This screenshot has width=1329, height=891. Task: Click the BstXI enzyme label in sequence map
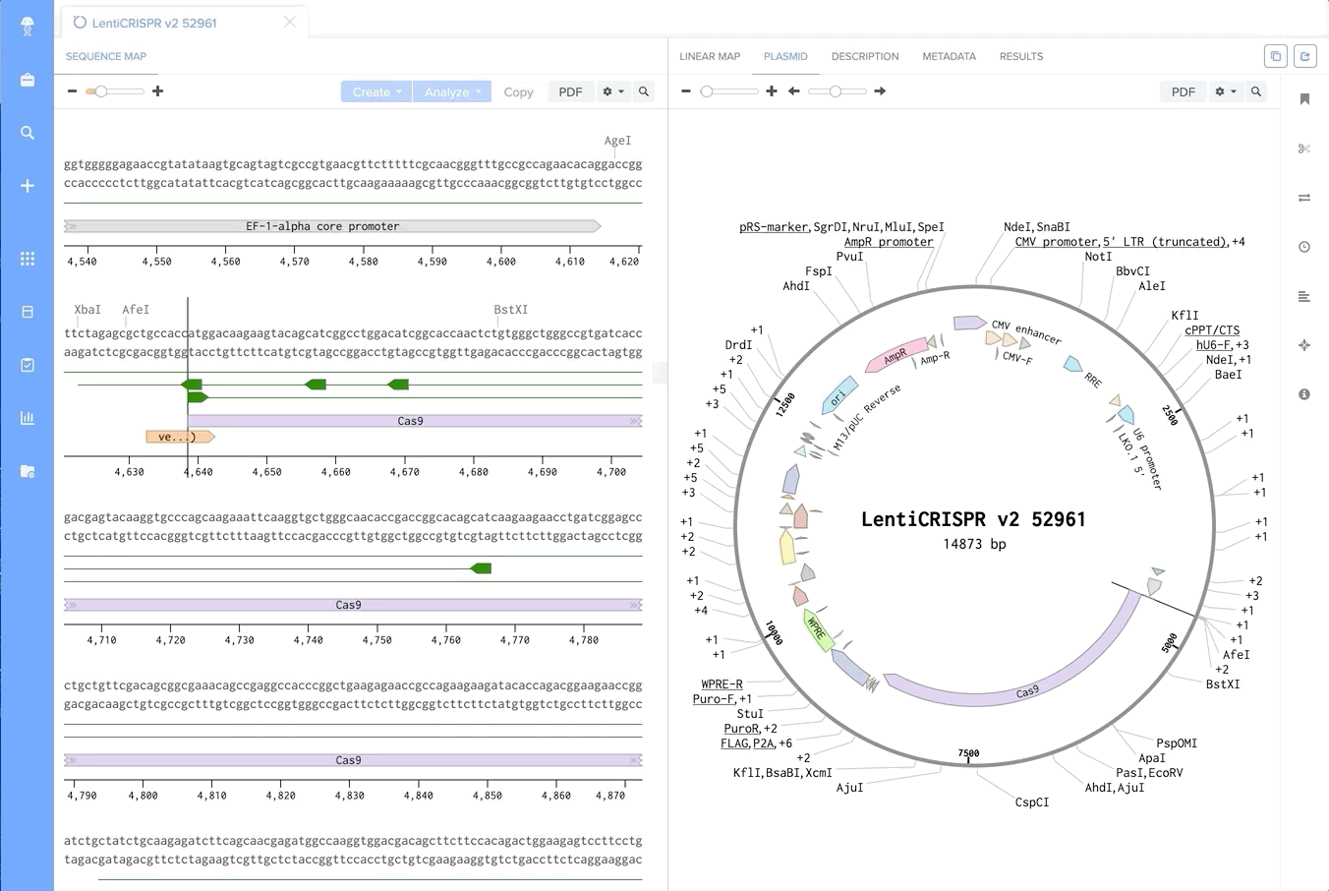(510, 310)
